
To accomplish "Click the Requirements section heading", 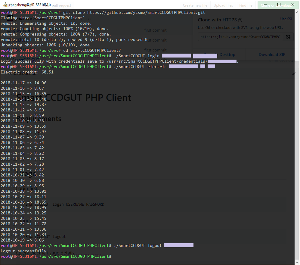I will tap(39, 119).
